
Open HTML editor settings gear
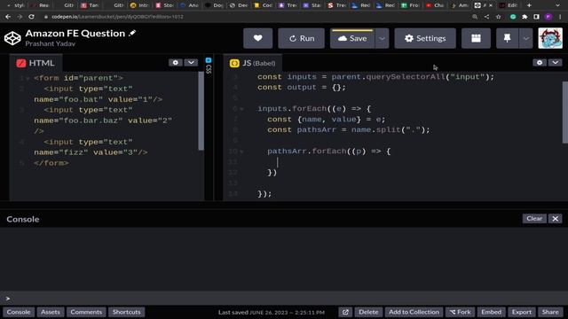pyautogui.click(x=176, y=63)
